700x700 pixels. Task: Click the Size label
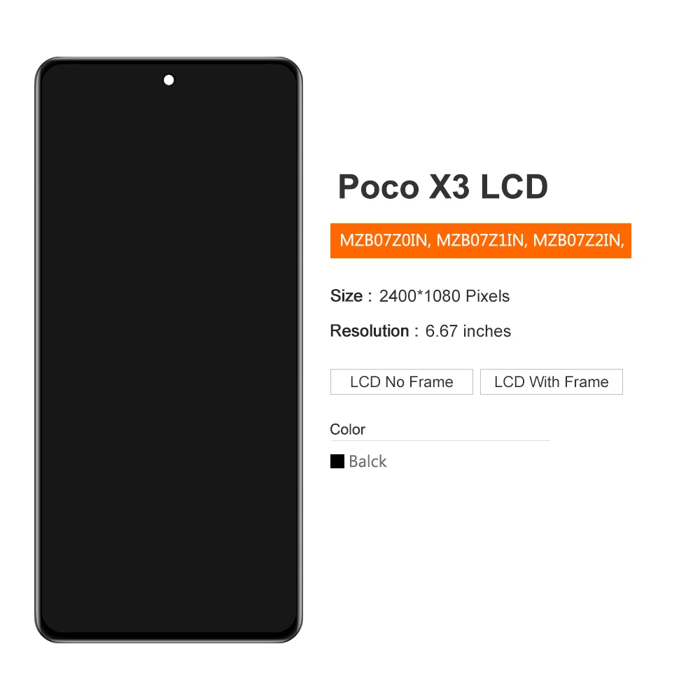pyautogui.click(x=346, y=296)
